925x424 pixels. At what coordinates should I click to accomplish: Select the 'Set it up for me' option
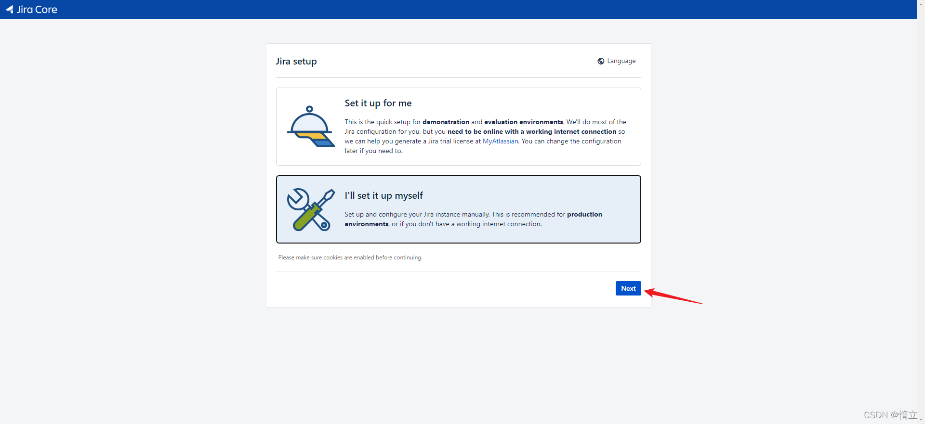458,127
